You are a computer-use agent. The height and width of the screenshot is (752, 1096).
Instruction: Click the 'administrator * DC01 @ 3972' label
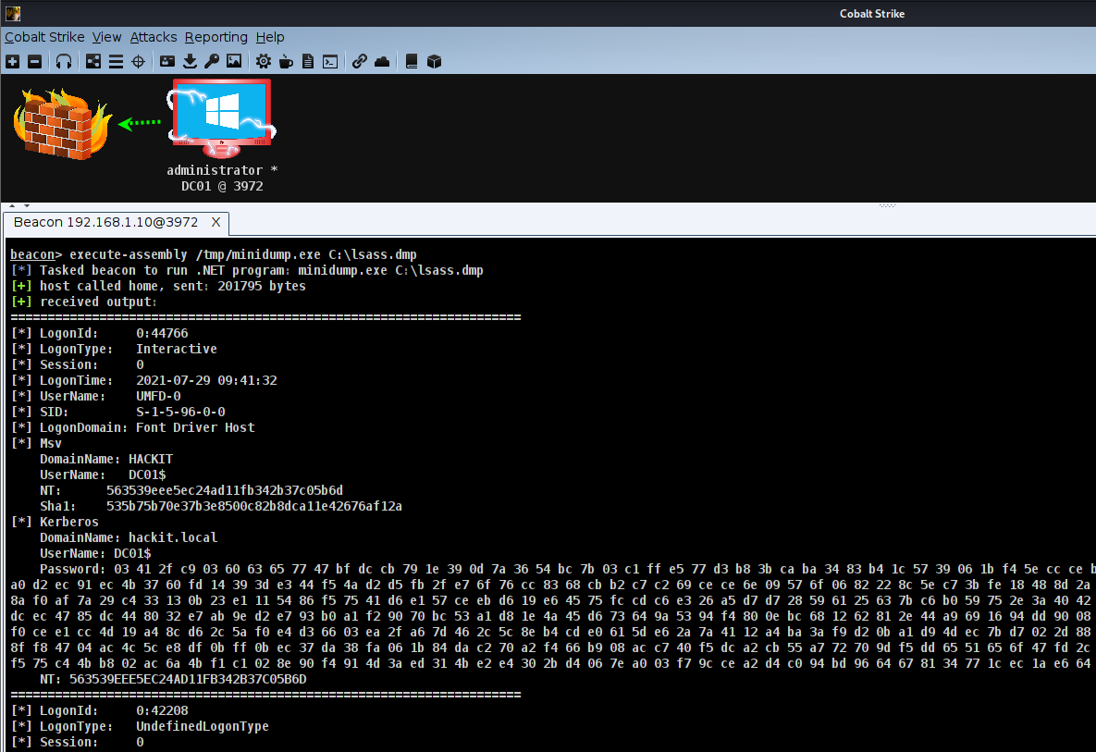click(222, 179)
